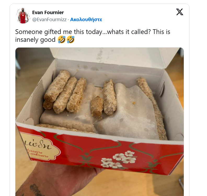Image resolution: width=207 pixels, height=196 pixels.
Task: Click the X logo icon
Action: point(180,12)
